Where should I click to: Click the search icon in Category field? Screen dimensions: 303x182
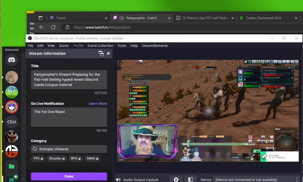(x=35, y=149)
